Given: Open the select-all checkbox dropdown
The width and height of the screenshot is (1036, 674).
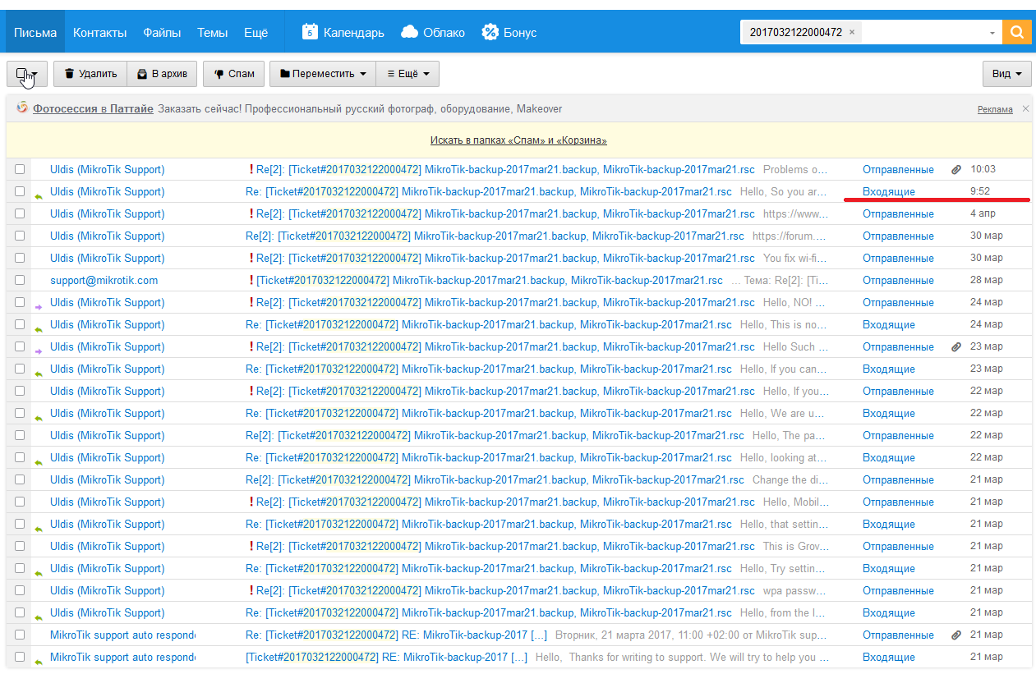Looking at the screenshot, I should (27, 73).
